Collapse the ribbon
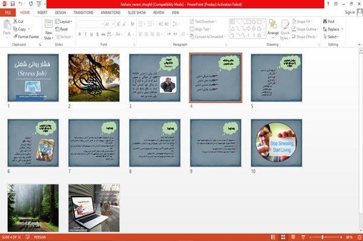 359,45
